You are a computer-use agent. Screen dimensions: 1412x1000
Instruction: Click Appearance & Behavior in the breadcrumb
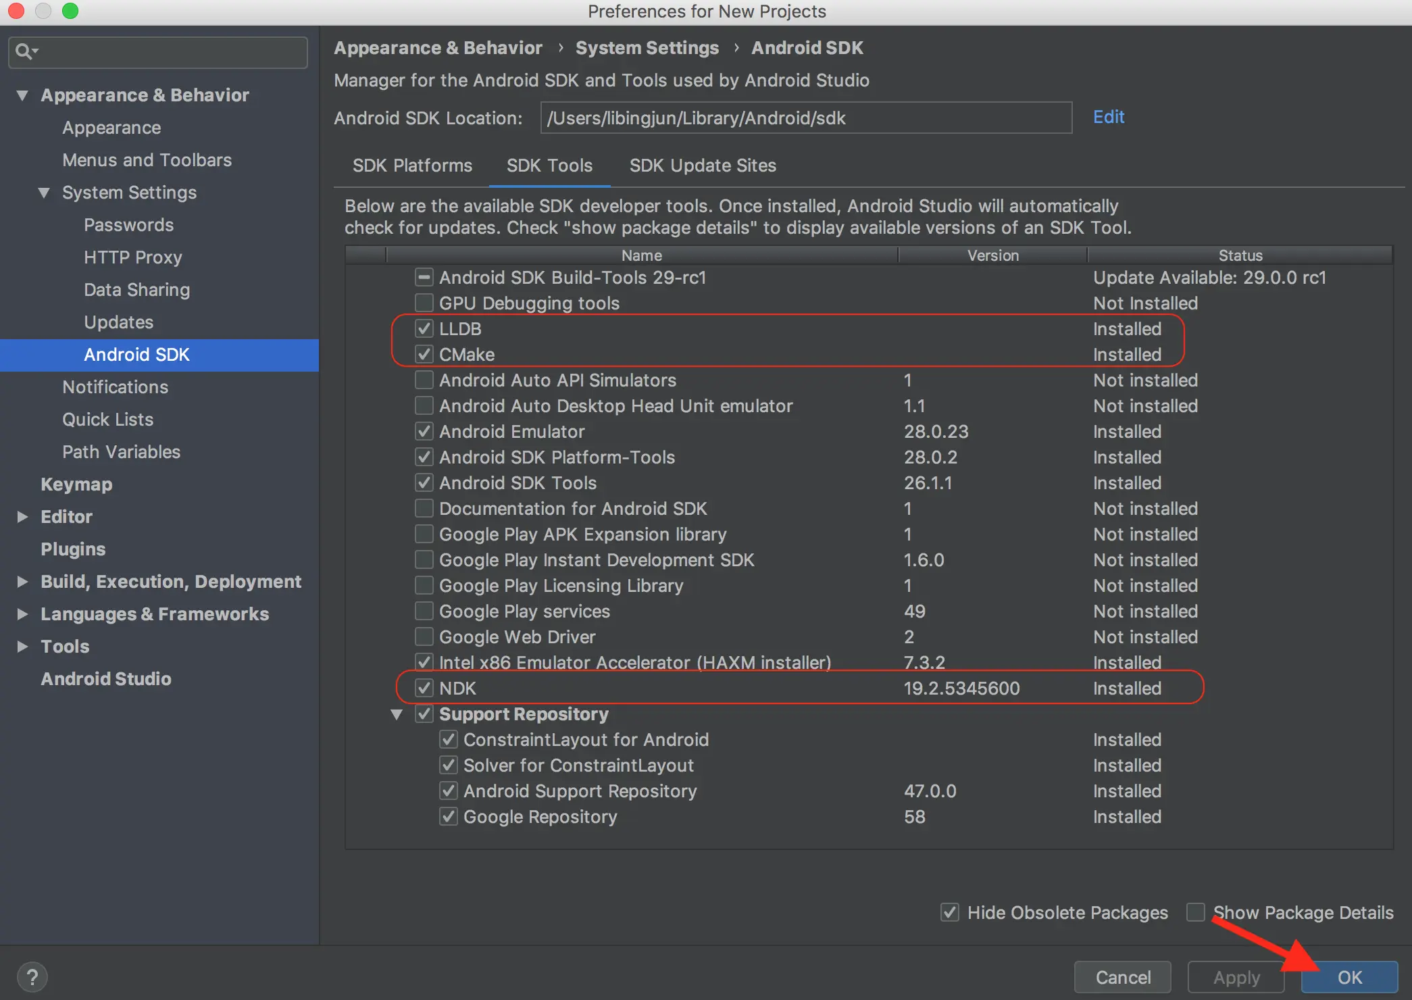[438, 48]
